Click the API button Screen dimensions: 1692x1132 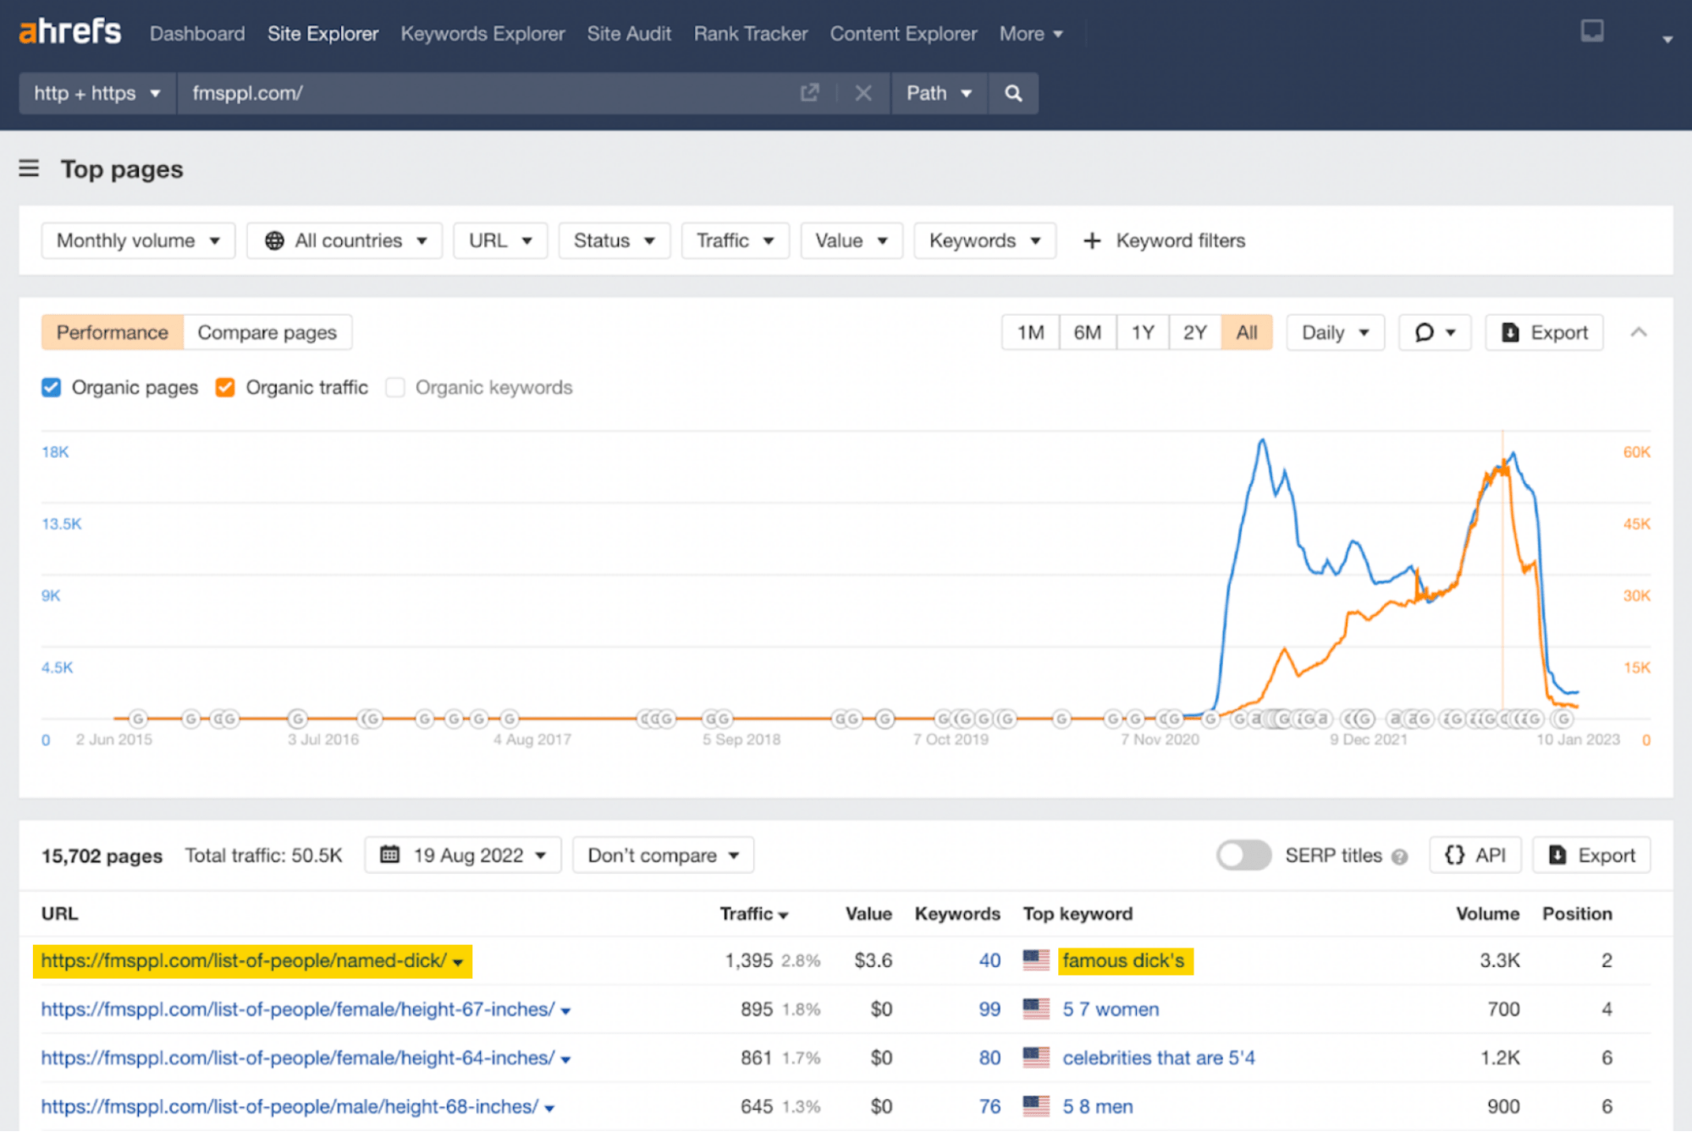pyautogui.click(x=1474, y=855)
